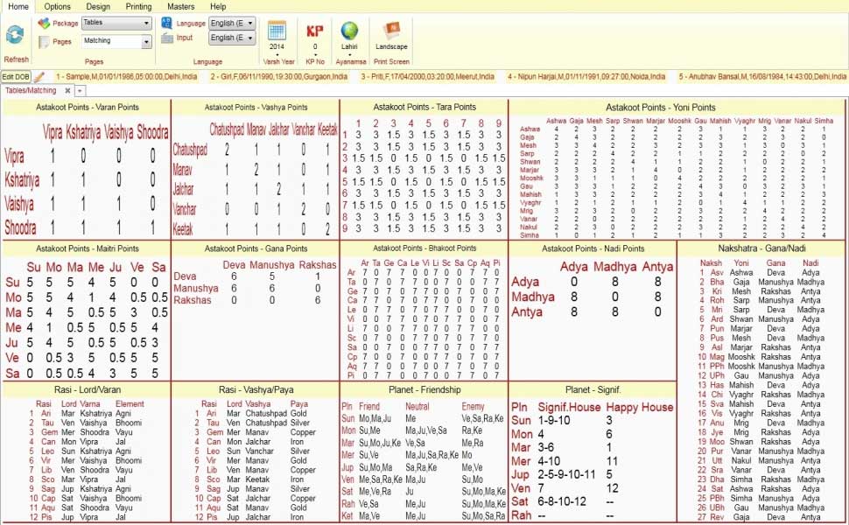This screenshot has width=849, height=525.
Task: Switch to the Home ribbon tab
Action: (18, 6)
